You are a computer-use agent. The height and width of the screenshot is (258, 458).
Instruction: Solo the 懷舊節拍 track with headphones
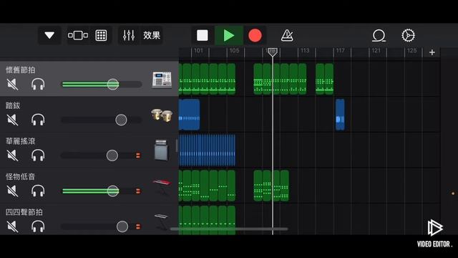38,85
